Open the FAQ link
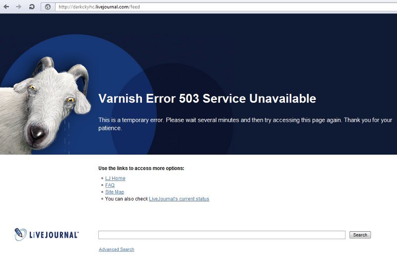 [x=110, y=185]
